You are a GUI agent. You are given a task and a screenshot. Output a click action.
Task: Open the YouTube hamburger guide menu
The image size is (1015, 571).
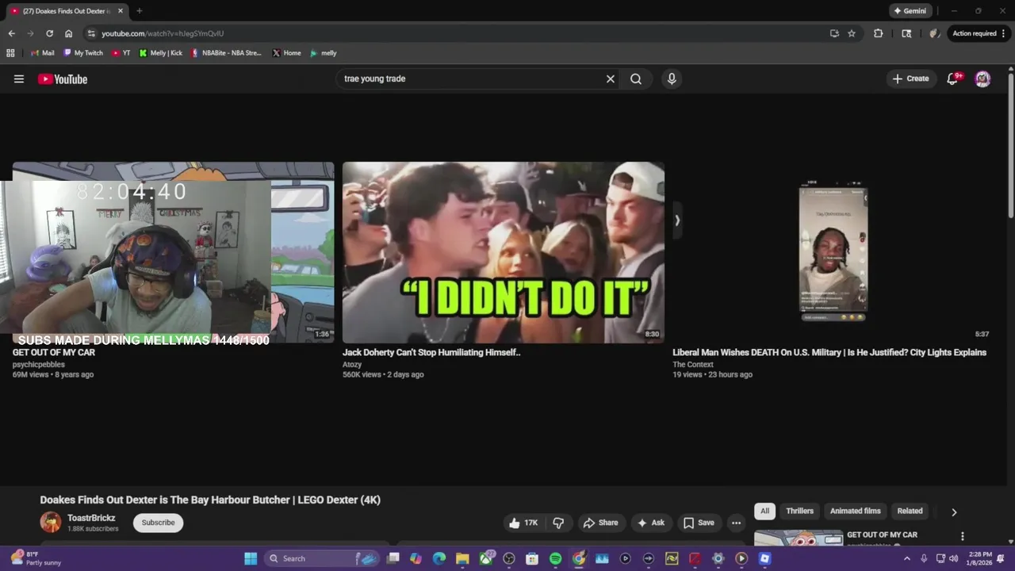(x=19, y=79)
